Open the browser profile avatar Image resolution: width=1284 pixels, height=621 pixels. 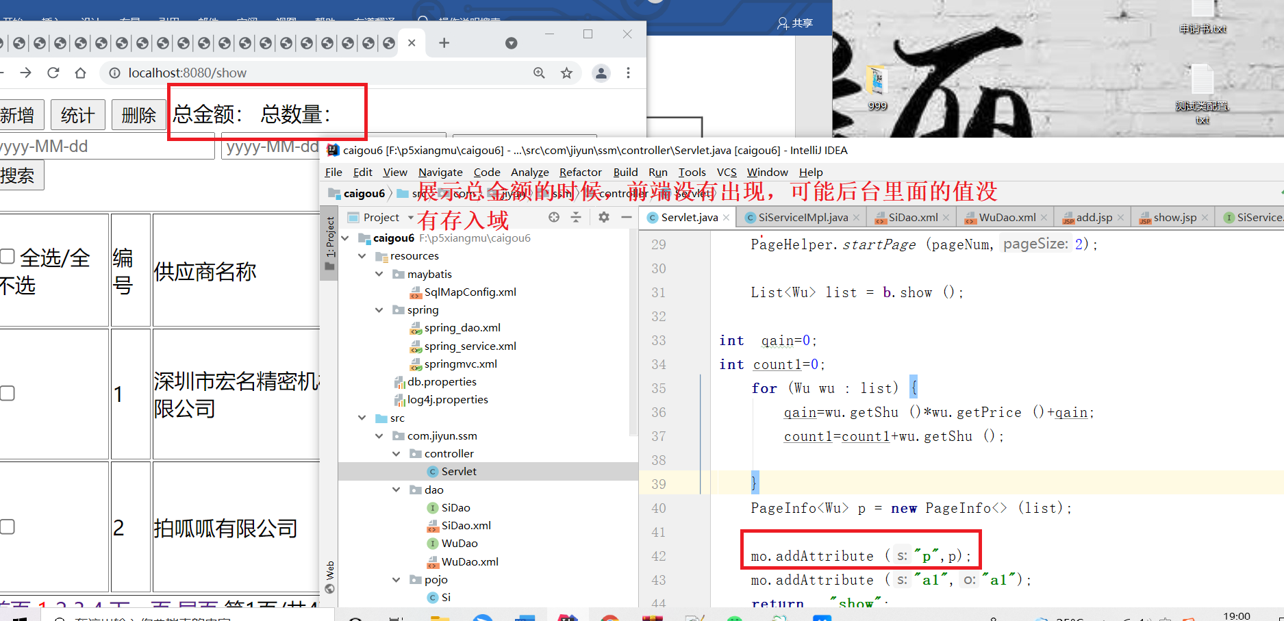[x=601, y=73]
